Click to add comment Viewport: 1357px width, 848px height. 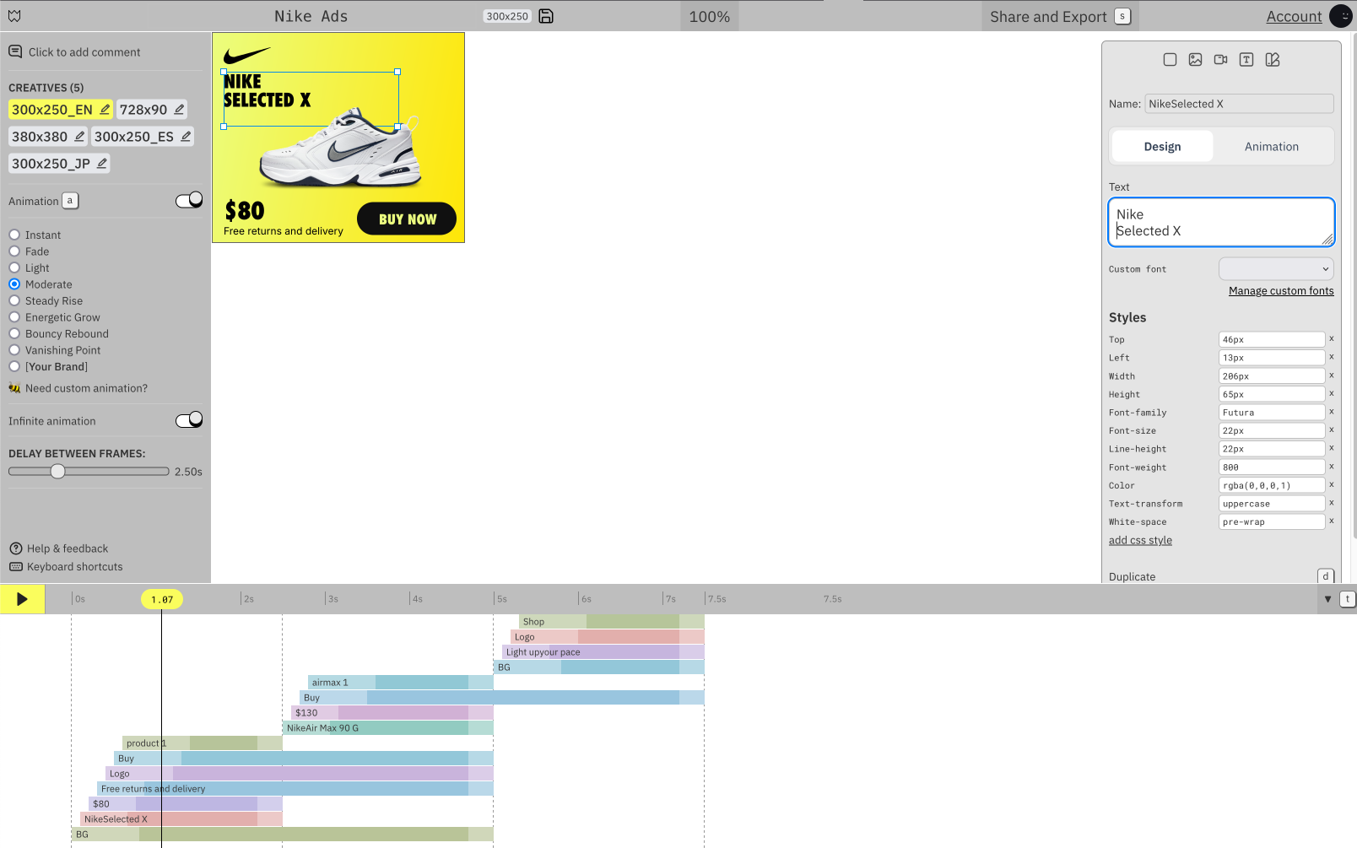coord(84,52)
